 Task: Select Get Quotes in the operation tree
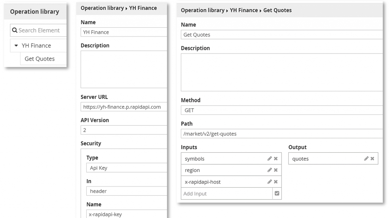tap(40, 59)
